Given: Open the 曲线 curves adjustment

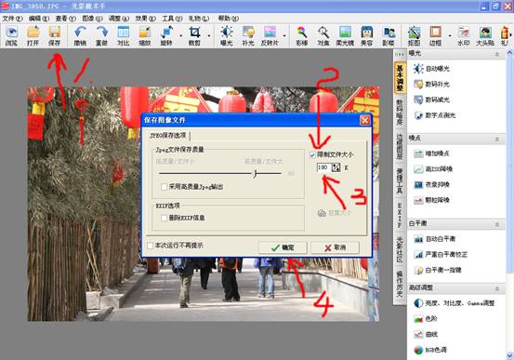Looking at the screenshot, I should (426, 334).
